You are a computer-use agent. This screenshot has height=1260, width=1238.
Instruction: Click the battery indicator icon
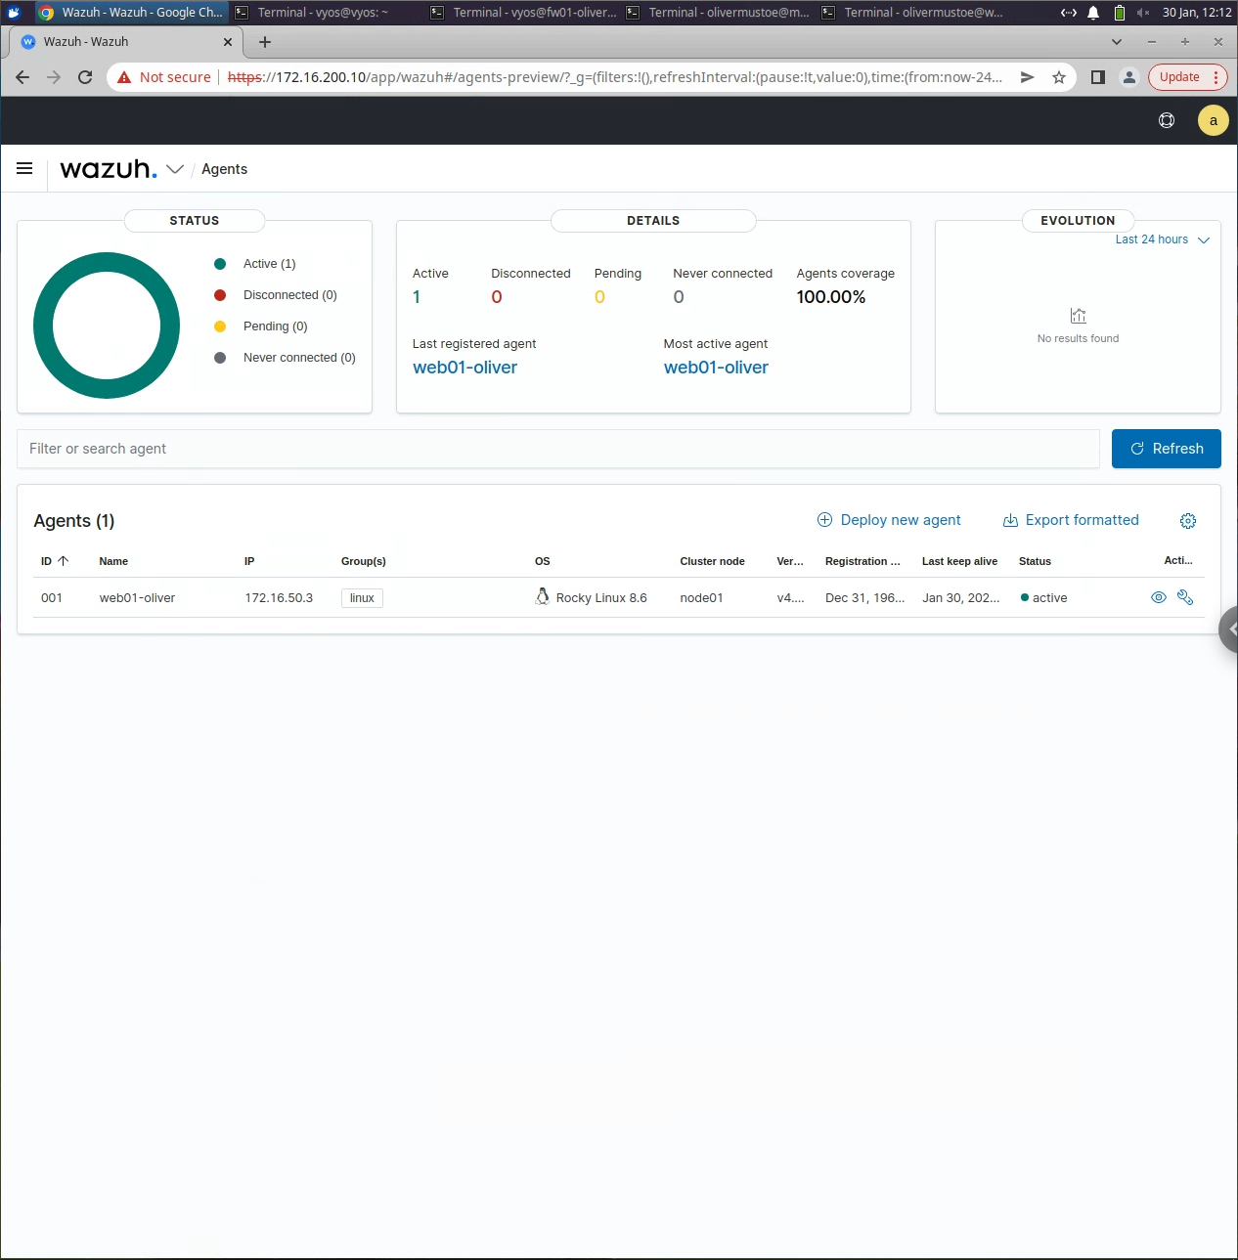pos(1120,13)
